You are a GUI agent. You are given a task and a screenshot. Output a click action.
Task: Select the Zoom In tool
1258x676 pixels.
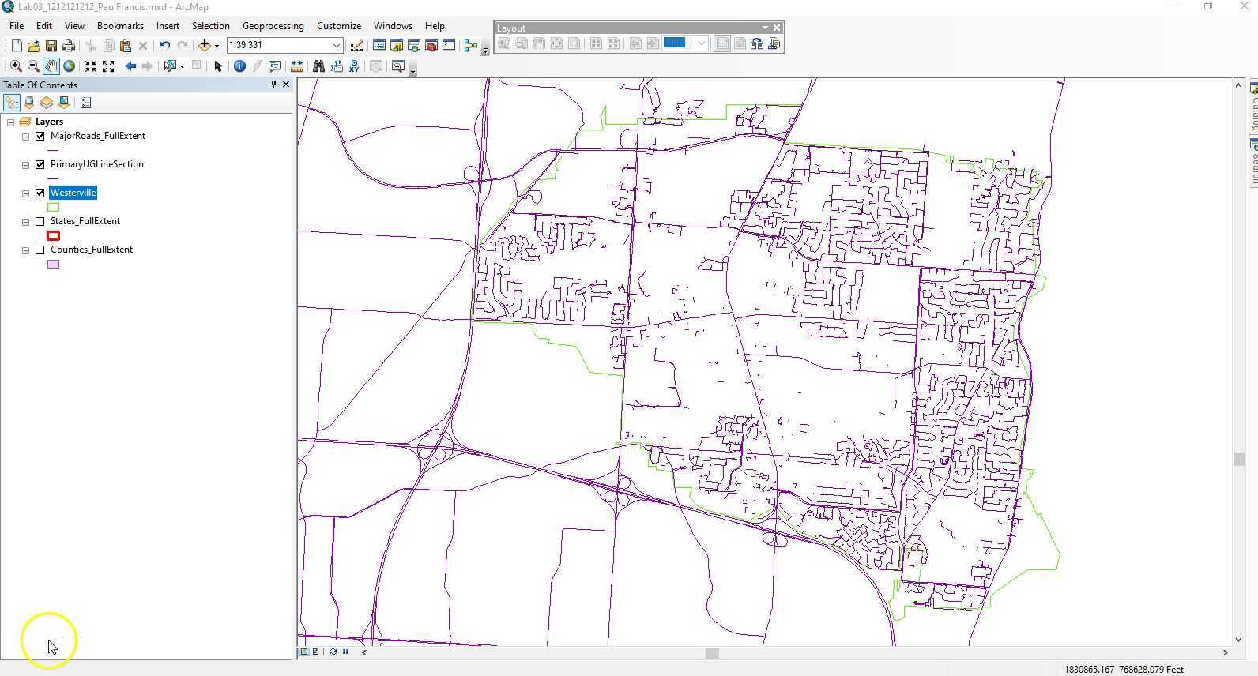pos(16,66)
